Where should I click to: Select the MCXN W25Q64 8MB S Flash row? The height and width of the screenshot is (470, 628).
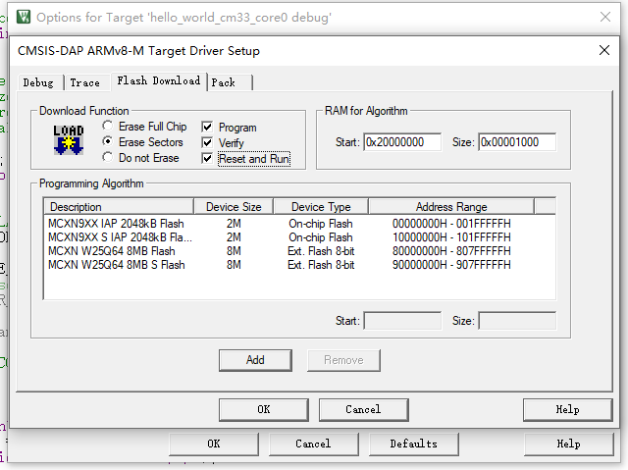tap(299, 265)
